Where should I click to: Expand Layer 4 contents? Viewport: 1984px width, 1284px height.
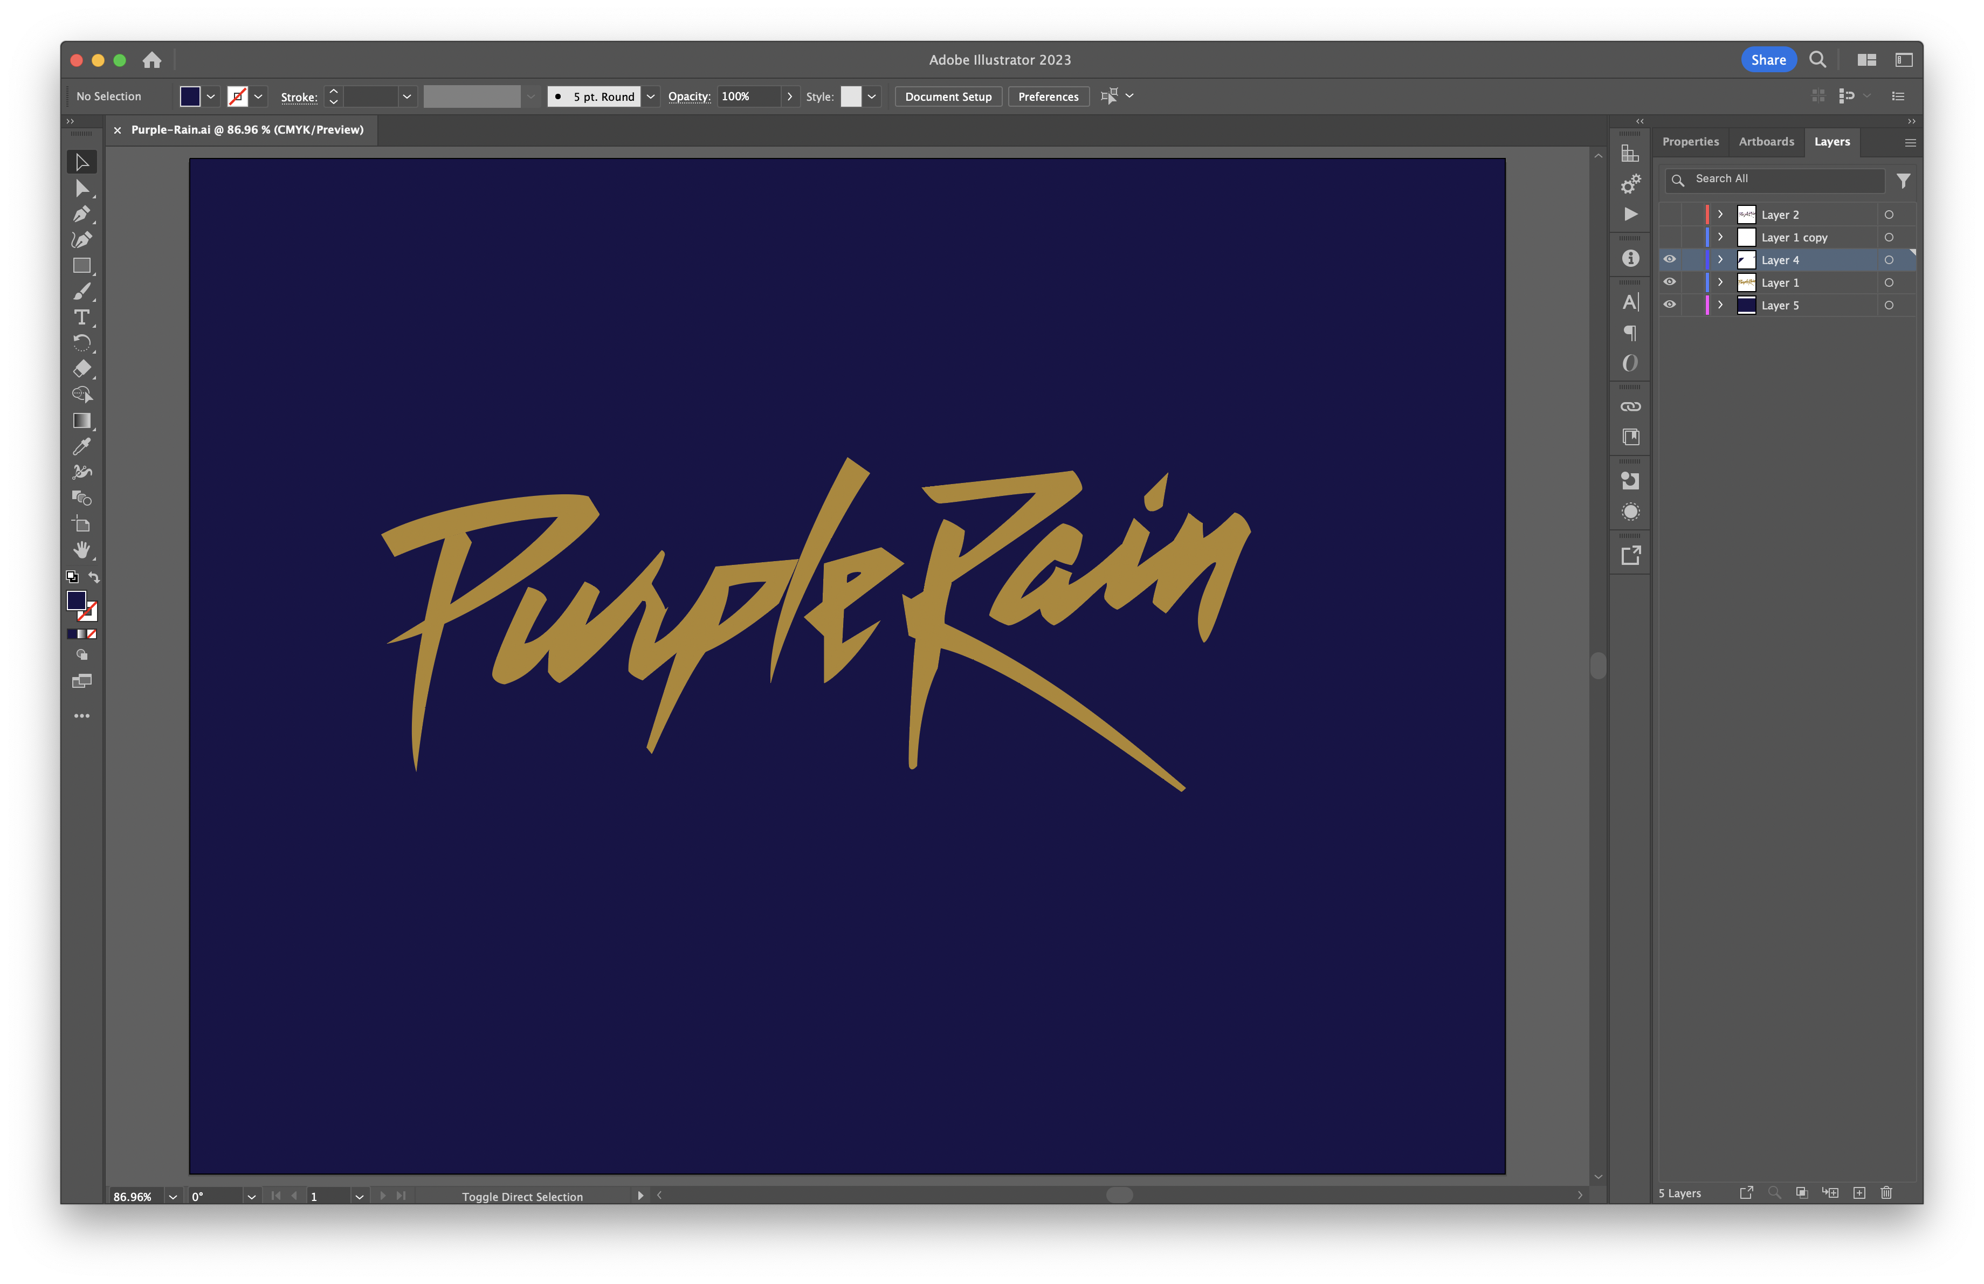pos(1720,259)
